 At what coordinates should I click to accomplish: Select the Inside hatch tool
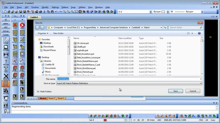(15, 33)
